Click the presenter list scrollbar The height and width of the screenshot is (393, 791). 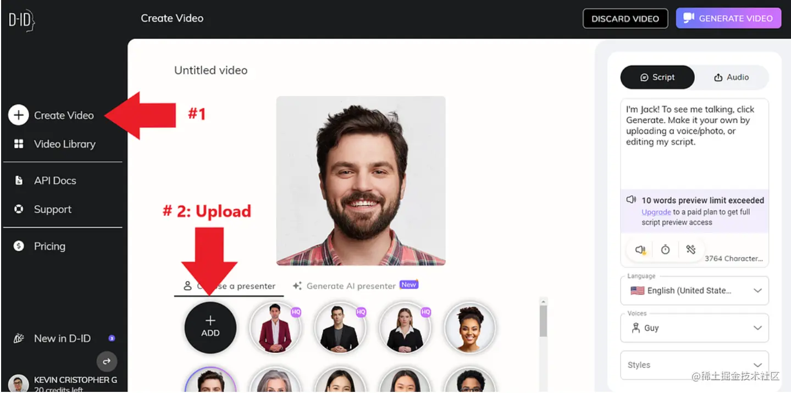(x=544, y=322)
